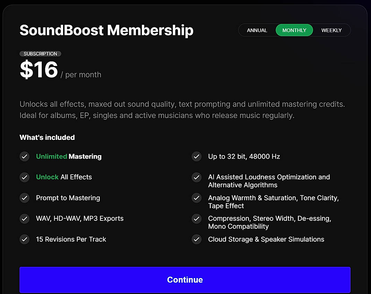Viewport: 371px width, 294px height.
Task: Select the ANNUAL billing option
Action: (x=257, y=30)
